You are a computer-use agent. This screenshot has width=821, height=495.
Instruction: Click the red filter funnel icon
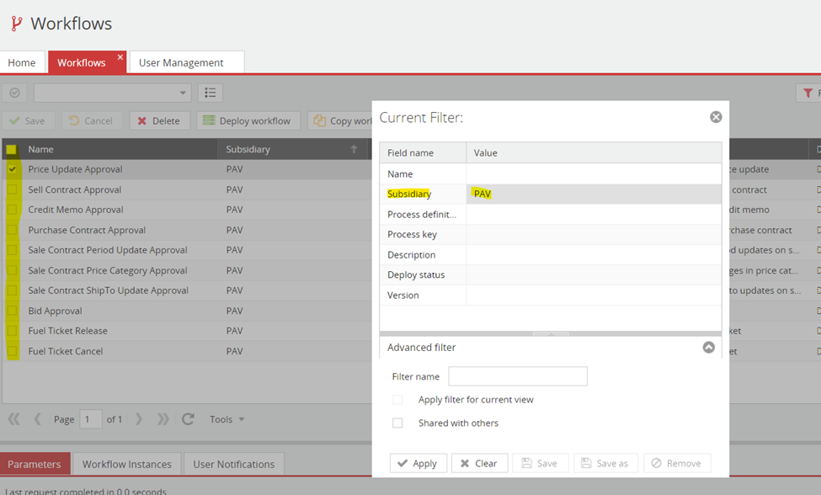click(x=808, y=93)
